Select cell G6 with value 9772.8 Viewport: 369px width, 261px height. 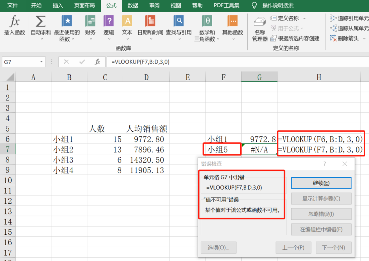[259, 139]
